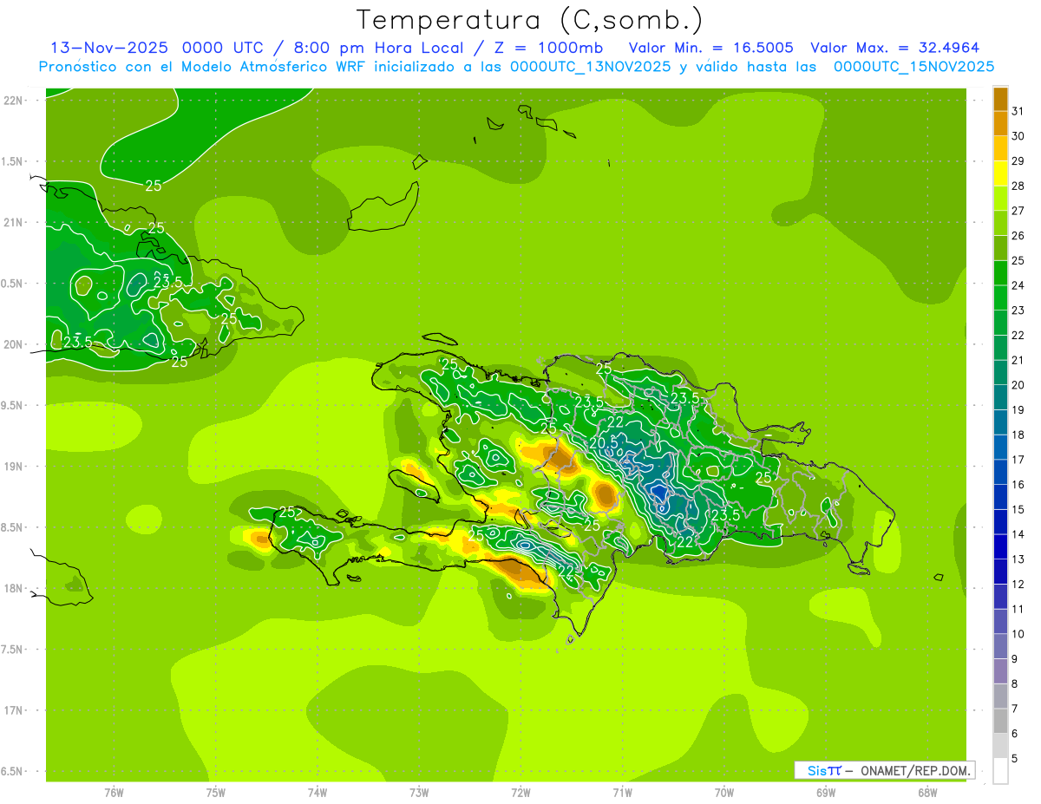Click the "19N" latitude axis label
Viewport: 1041px width, 804px height.
coord(13,467)
